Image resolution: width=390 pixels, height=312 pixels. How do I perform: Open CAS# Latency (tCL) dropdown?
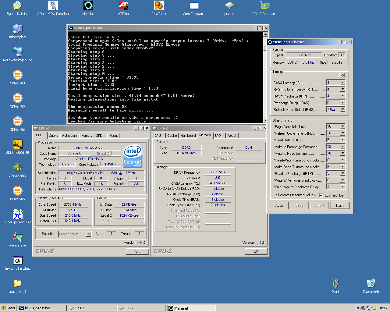pyautogui.click(x=343, y=83)
